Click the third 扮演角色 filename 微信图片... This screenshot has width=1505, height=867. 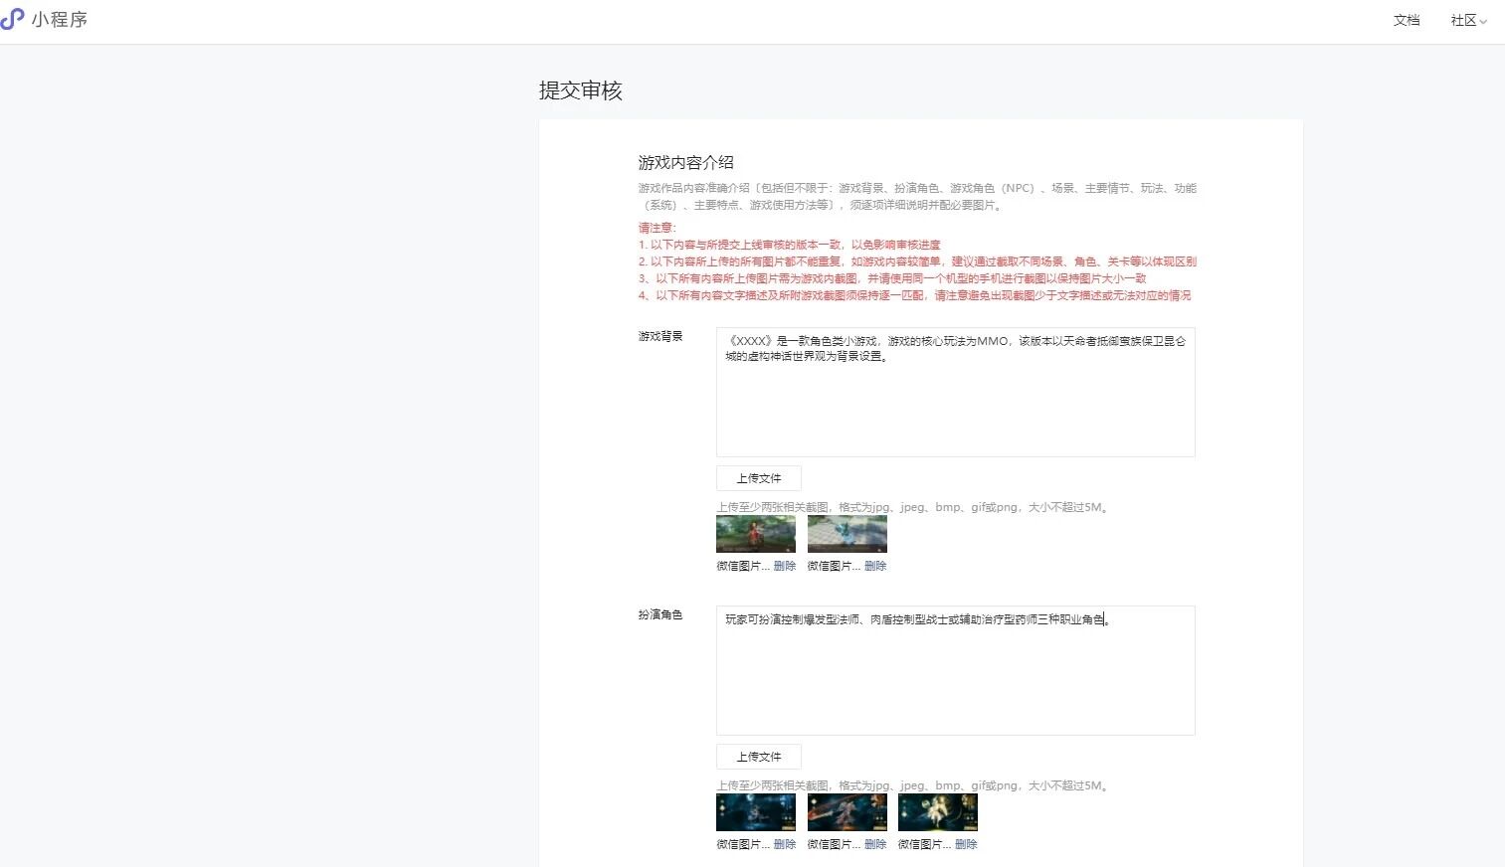pyautogui.click(x=925, y=844)
